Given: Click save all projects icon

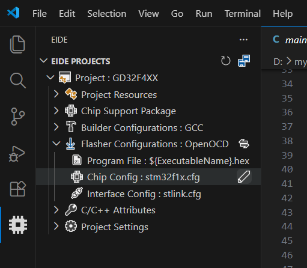Looking at the screenshot, I should 244,61.
